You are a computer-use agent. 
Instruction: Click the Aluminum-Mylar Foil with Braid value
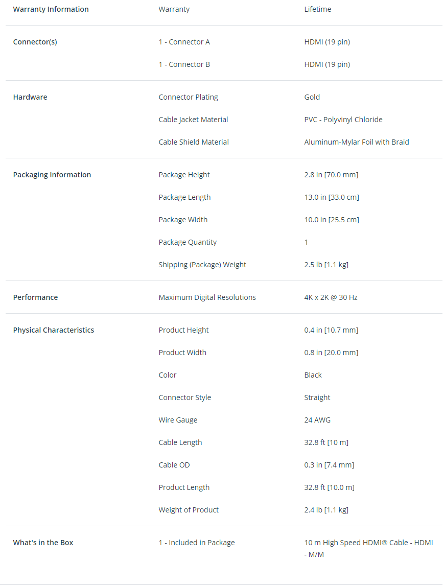coord(356,142)
